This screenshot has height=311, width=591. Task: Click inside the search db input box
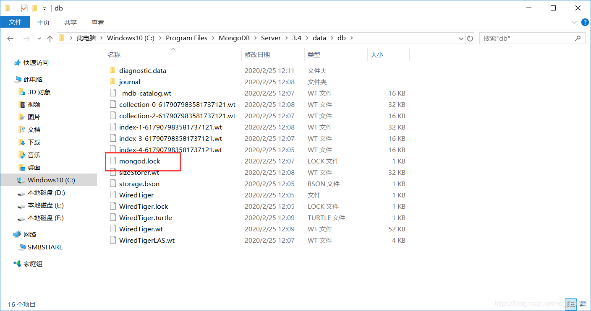[x=525, y=38]
